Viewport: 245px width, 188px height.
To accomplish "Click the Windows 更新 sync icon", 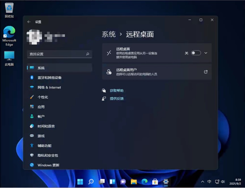I will coord(32,165).
